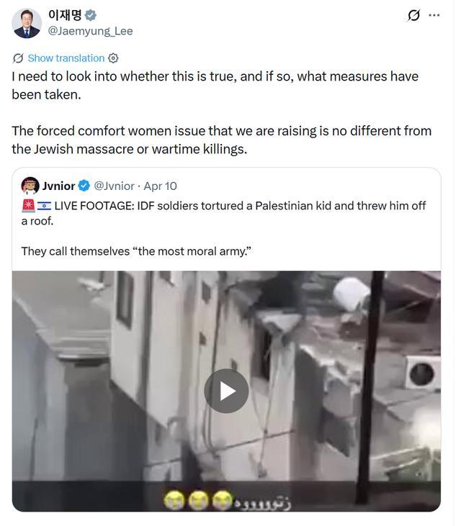Click the quoted tweet text about IDF soldiers
461x526 pixels.
click(223, 213)
